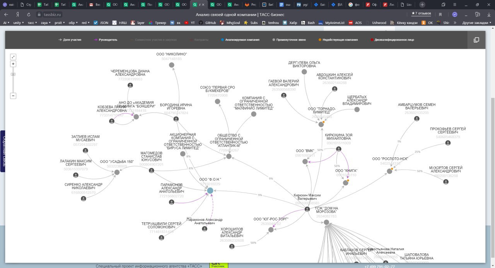Open the "7 отзывов" reviews button
Image resolution: width=495 pixels, height=268 pixels.
tap(421, 14)
